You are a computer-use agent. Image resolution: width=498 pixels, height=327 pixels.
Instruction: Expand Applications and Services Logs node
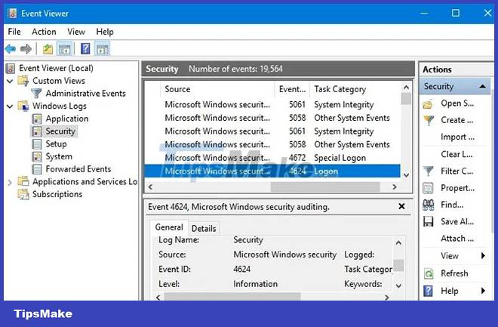[10, 183]
